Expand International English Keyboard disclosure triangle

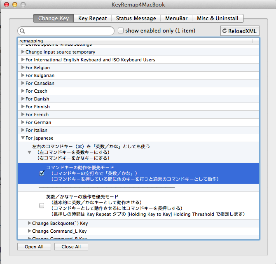pyautogui.click(x=23, y=60)
